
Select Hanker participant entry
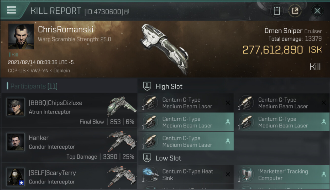click(69, 145)
